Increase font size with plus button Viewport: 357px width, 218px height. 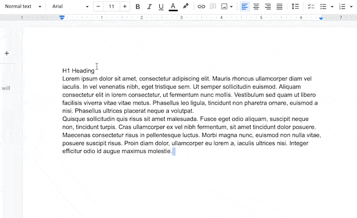[125, 7]
